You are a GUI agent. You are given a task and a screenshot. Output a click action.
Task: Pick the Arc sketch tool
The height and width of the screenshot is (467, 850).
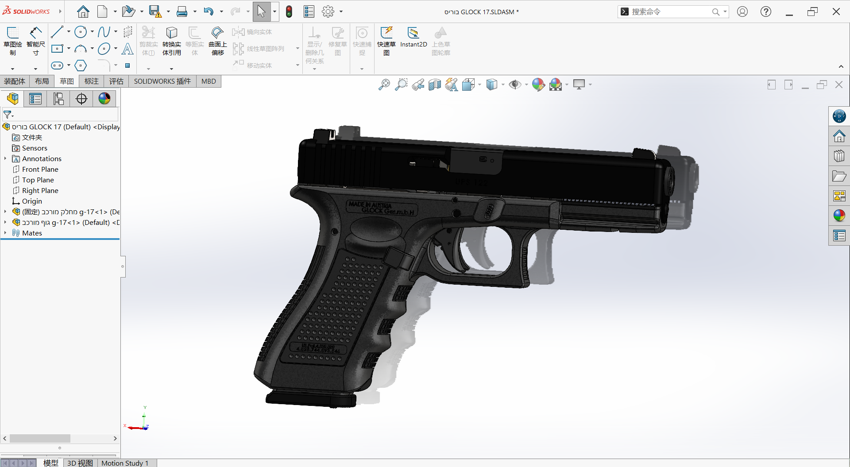[81, 49]
